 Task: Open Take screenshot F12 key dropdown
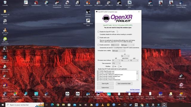coord(116,63)
